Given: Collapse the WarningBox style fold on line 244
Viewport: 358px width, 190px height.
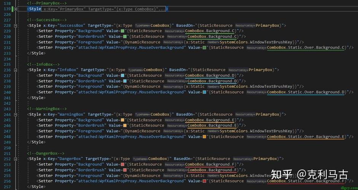Looking at the screenshot, I should [15, 114].
